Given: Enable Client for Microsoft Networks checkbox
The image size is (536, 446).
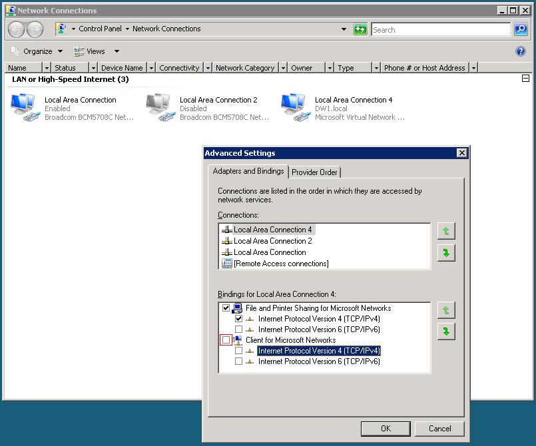Looking at the screenshot, I should (226, 339).
